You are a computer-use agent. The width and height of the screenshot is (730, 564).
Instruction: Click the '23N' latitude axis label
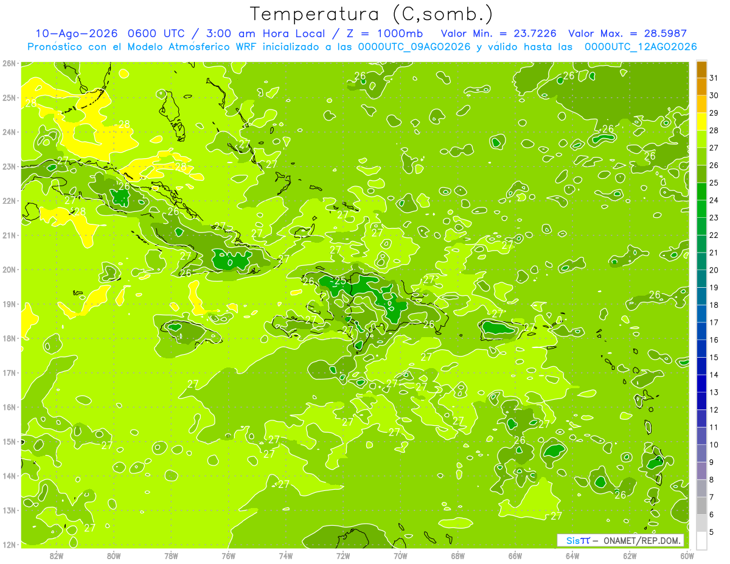[9, 167]
